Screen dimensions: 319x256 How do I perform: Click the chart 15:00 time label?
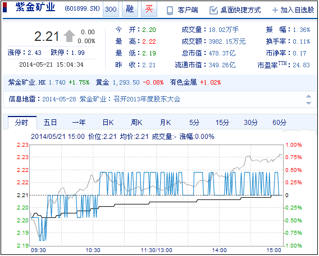coord(274,250)
